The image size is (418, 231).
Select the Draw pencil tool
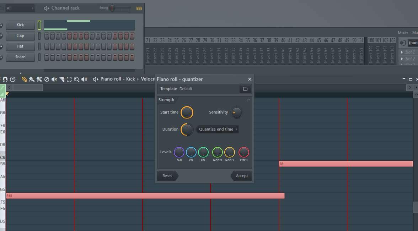click(24, 79)
